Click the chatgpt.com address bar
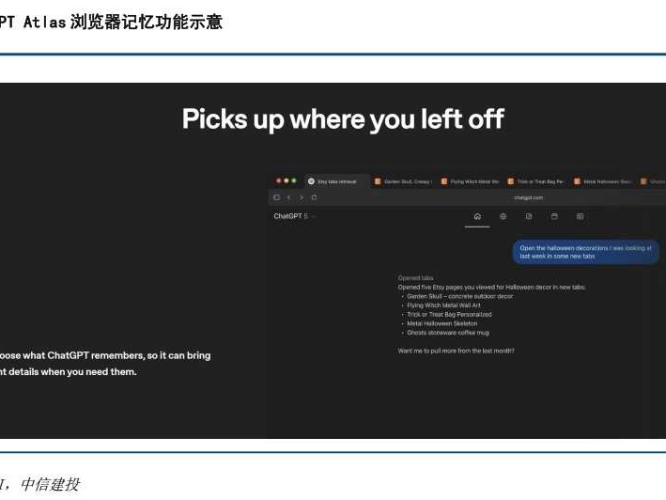Screen dimensions: 666x500 tap(528, 197)
